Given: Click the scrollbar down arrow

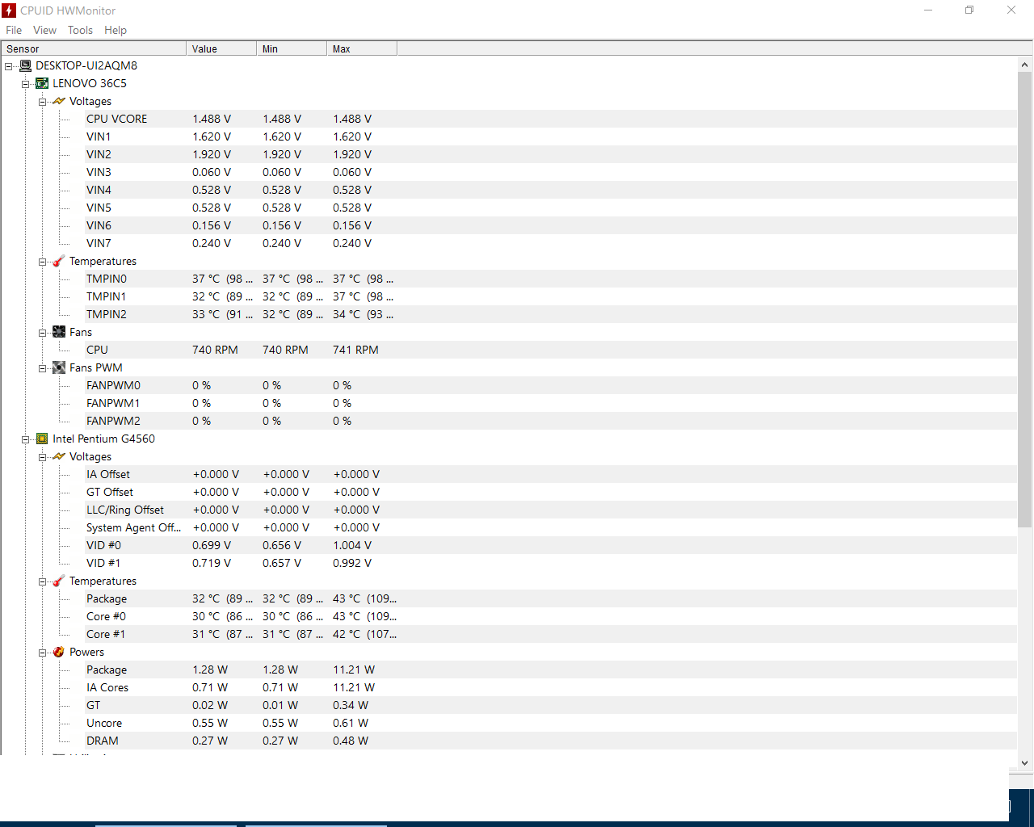Looking at the screenshot, I should tap(1025, 762).
